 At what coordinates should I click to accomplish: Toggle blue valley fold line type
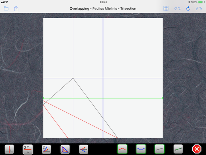(141, 149)
